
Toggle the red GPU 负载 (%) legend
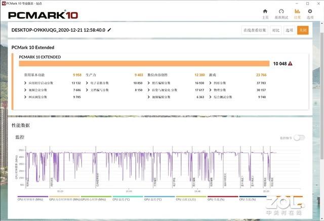coord(223,198)
